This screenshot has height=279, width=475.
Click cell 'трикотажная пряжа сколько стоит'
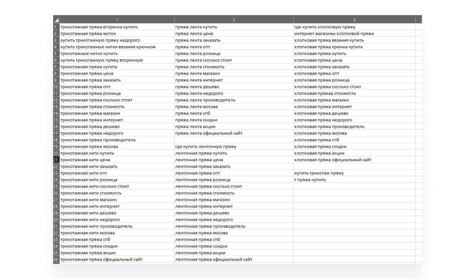click(x=117, y=100)
